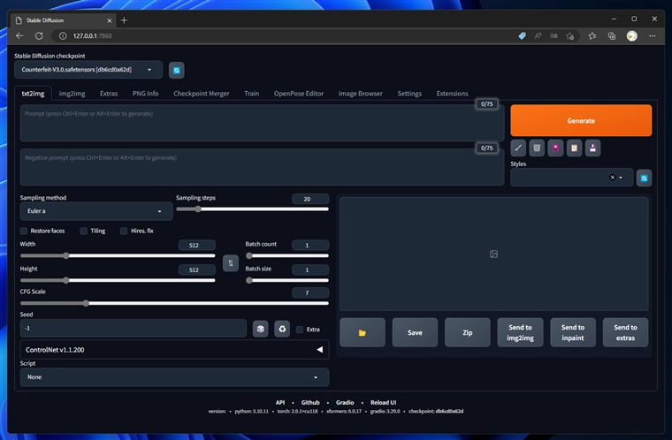Open a new browser tab
Viewport: 672px width, 440px height.
(x=124, y=20)
